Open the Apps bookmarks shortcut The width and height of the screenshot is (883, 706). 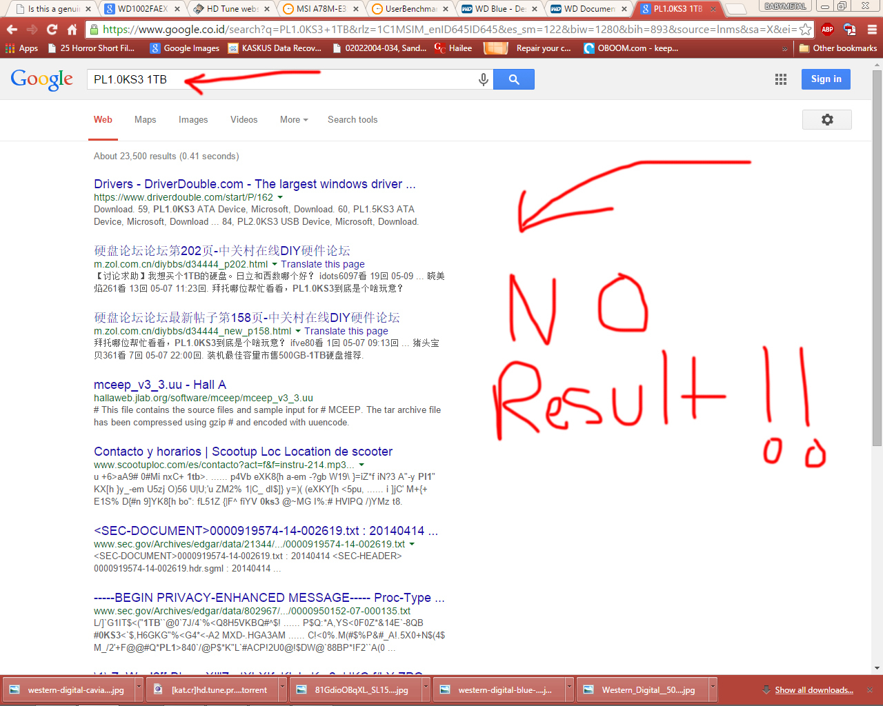coord(21,48)
